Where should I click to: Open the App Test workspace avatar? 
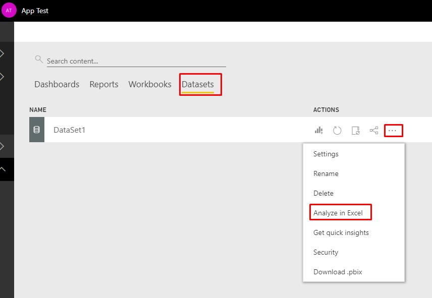coord(9,10)
